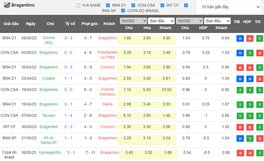Click red X badge in 03/05/23 row
Screen dimensions: 264x161
(x=258, y=53)
